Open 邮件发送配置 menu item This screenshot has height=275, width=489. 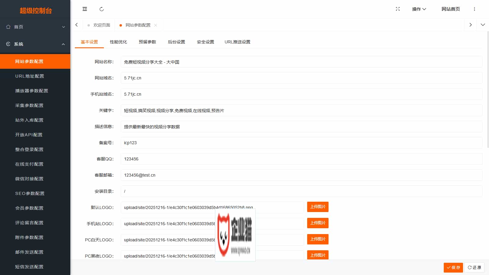point(35,252)
